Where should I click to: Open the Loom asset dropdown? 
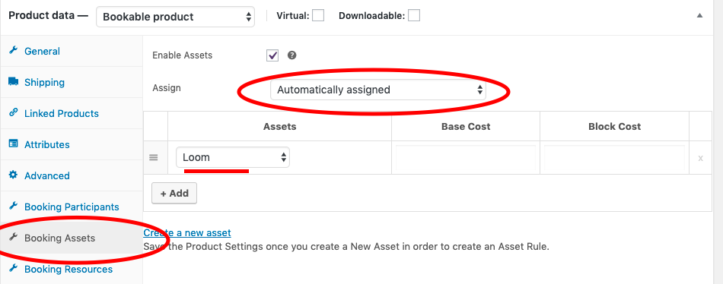coord(233,157)
